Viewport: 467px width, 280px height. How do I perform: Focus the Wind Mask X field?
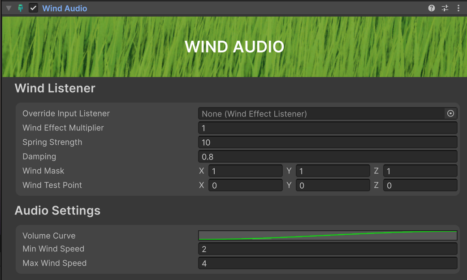[x=245, y=171]
